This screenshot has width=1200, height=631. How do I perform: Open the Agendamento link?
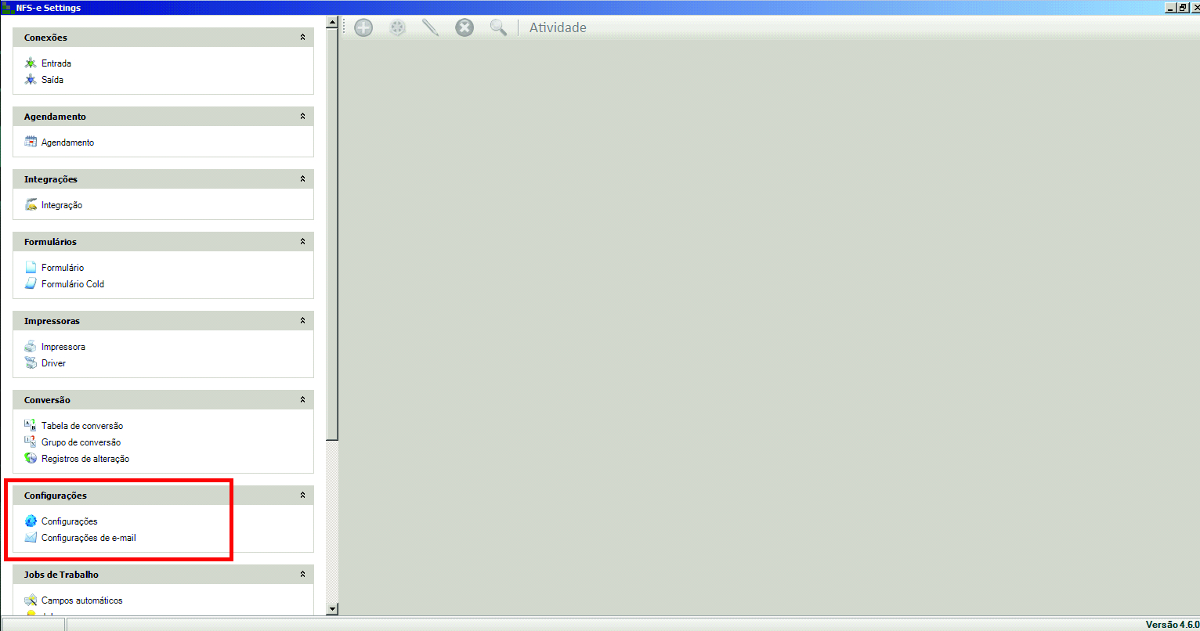click(x=67, y=142)
